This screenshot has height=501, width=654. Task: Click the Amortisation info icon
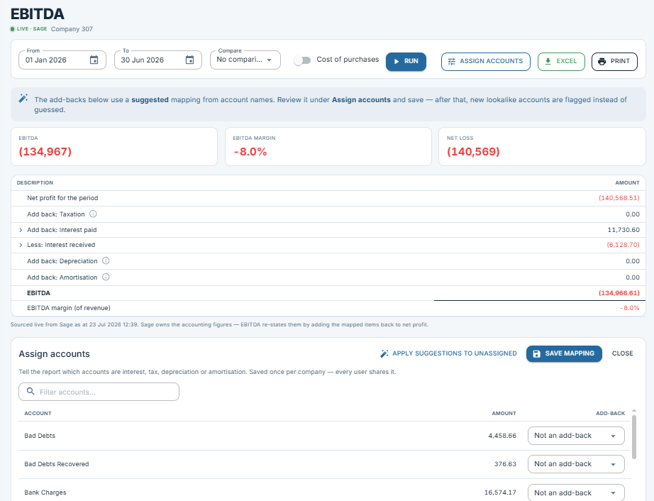[x=106, y=277]
